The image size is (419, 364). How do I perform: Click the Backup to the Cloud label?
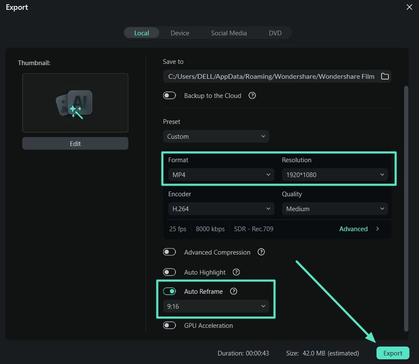coord(212,95)
